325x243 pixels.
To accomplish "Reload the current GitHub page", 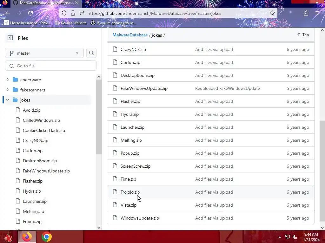I will pos(30,13).
